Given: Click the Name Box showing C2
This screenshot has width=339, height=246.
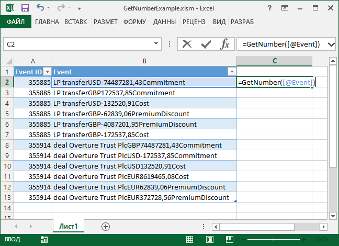Looking at the screenshot, I should pyautogui.click(x=78, y=44).
